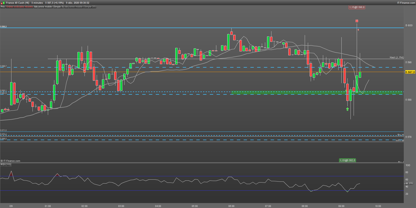Open the IT-Finance.com link at top right
Image resolution: width=416 pixels, height=208 pixels.
tap(406, 3)
